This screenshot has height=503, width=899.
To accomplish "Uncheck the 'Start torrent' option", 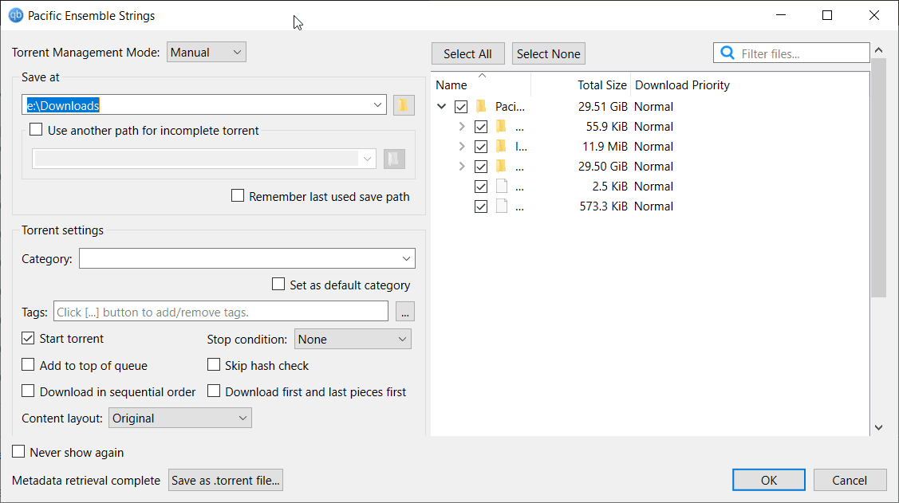I will [28, 338].
